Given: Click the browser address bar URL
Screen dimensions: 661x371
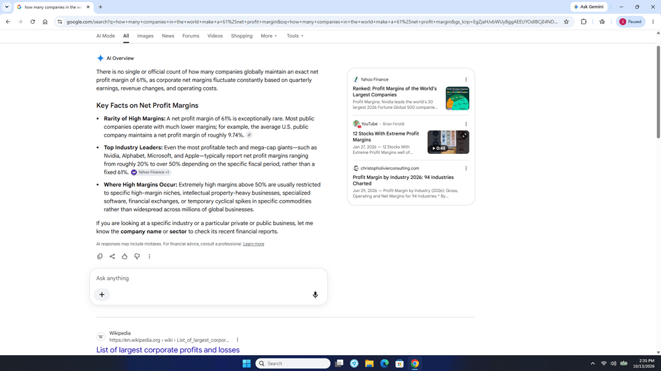Looking at the screenshot, I should pyautogui.click(x=312, y=22).
